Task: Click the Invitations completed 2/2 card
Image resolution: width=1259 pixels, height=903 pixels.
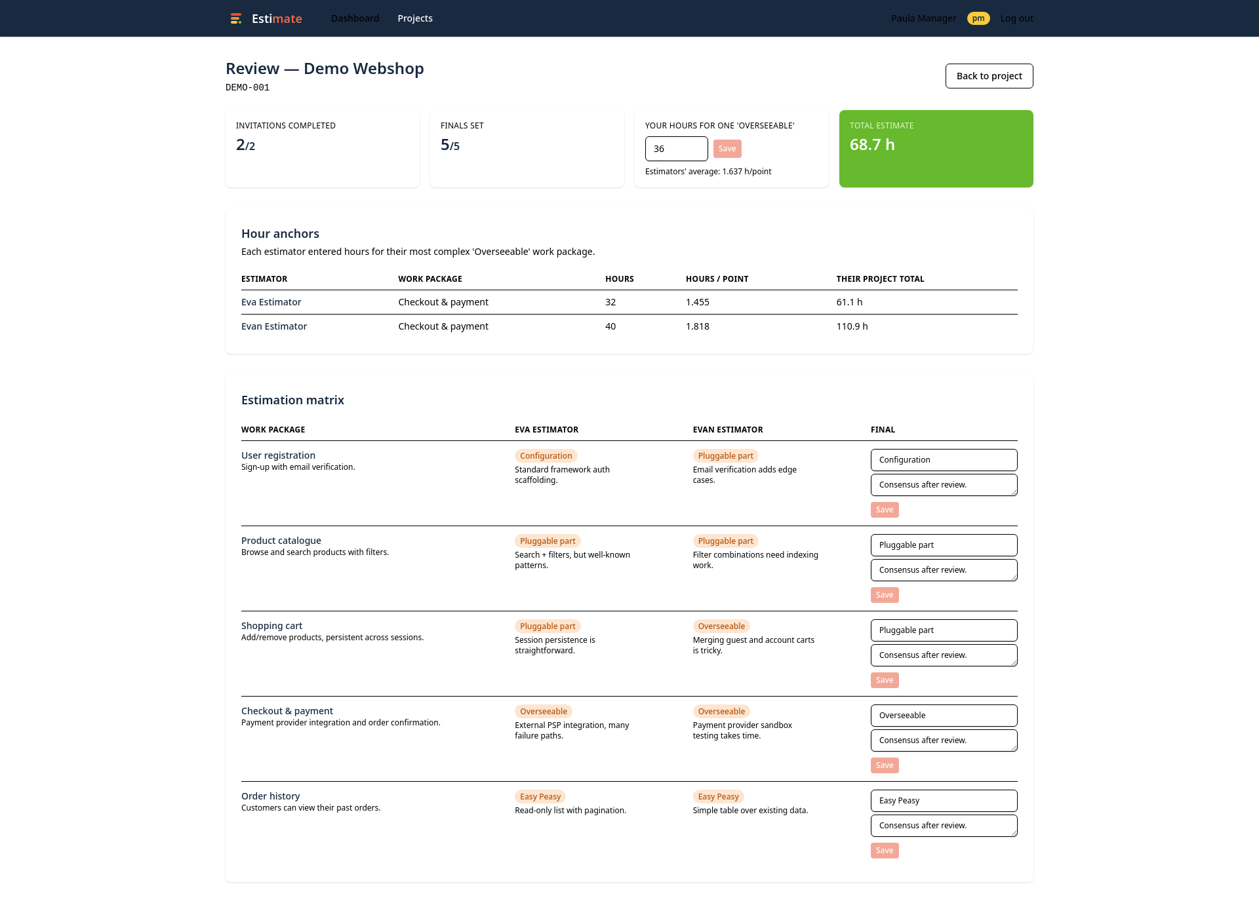Action: click(322, 149)
